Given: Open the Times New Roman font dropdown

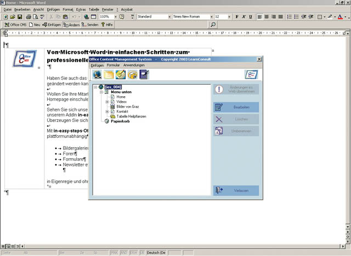Looking at the screenshot, I should pyautogui.click(x=211, y=17).
